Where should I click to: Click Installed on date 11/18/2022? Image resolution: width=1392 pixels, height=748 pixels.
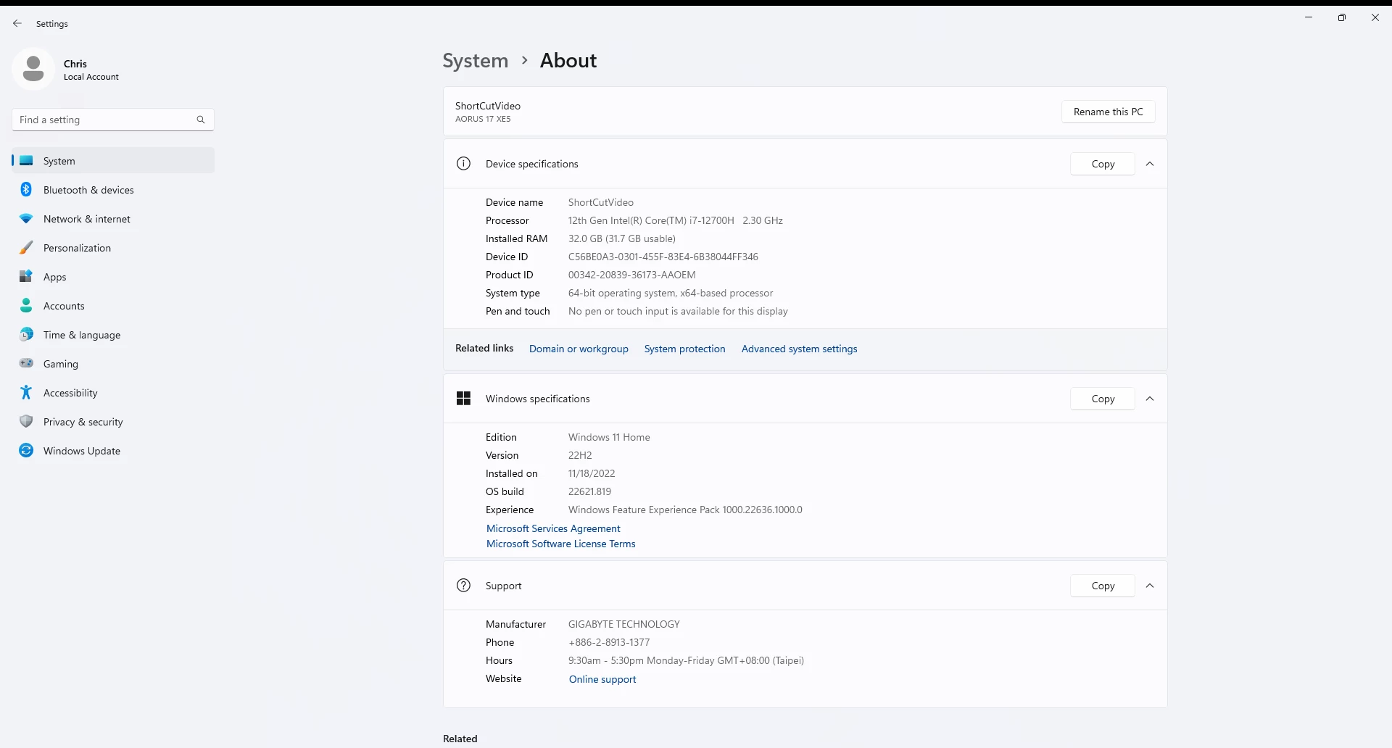(x=592, y=473)
